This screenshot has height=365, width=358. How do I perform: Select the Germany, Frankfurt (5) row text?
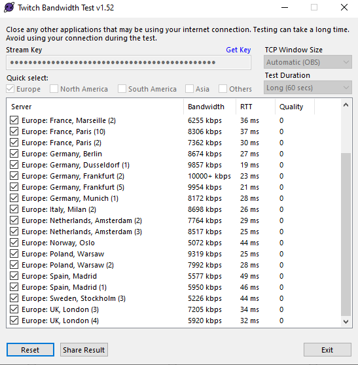click(x=73, y=187)
